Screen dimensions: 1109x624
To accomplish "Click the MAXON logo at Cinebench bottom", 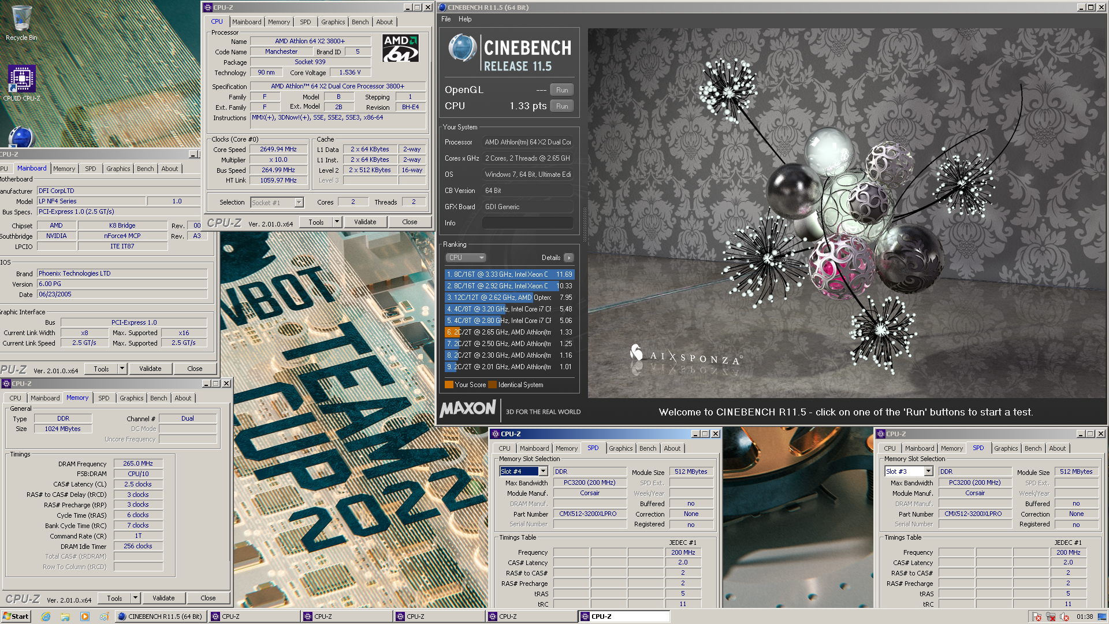I will point(468,409).
